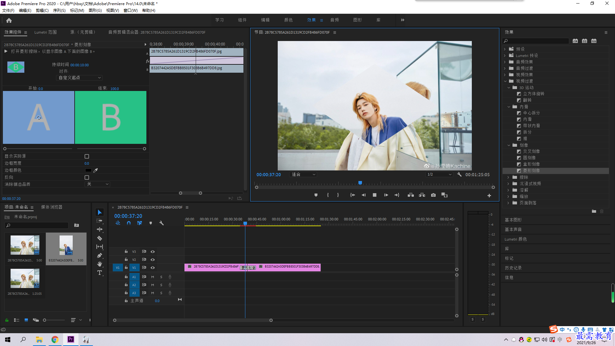Viewport: 615px width, 346px height.
Task: Mute audio track A3
Action: (152, 293)
